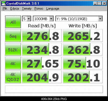Open the Language menu
Viewport: 108px width, 101px height.
point(53,9)
